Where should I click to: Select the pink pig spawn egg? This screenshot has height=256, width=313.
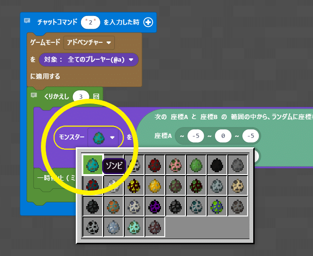(x=175, y=165)
